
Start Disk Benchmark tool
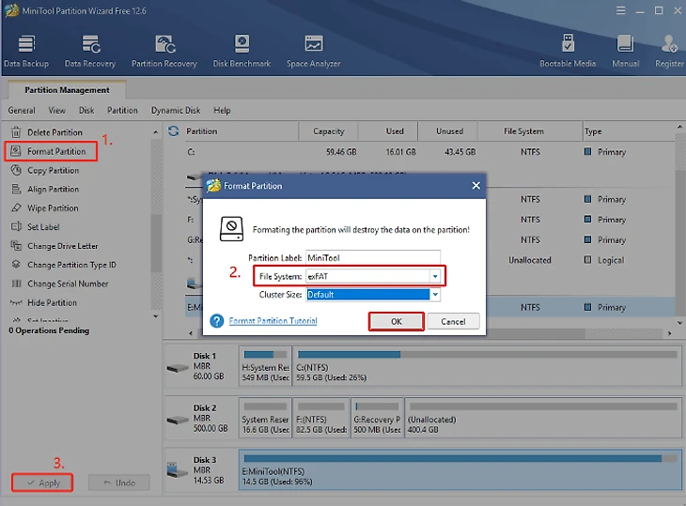pyautogui.click(x=242, y=52)
